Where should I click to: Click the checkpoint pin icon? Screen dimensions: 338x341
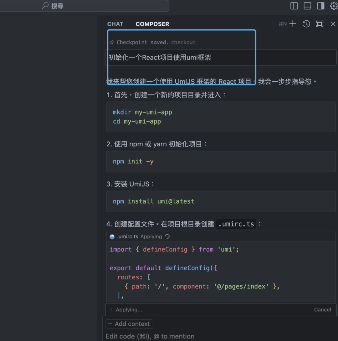pos(112,43)
